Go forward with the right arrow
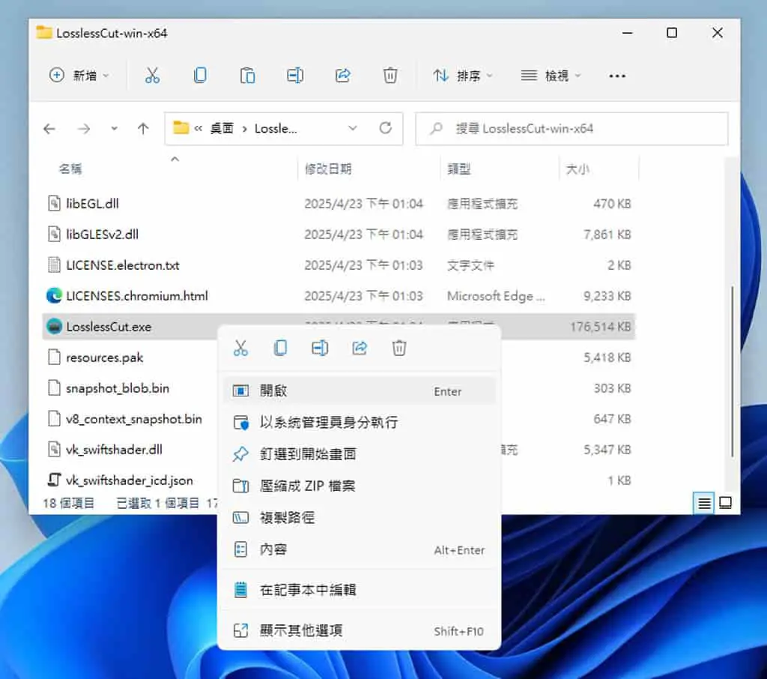This screenshot has width=767, height=679. (x=84, y=129)
